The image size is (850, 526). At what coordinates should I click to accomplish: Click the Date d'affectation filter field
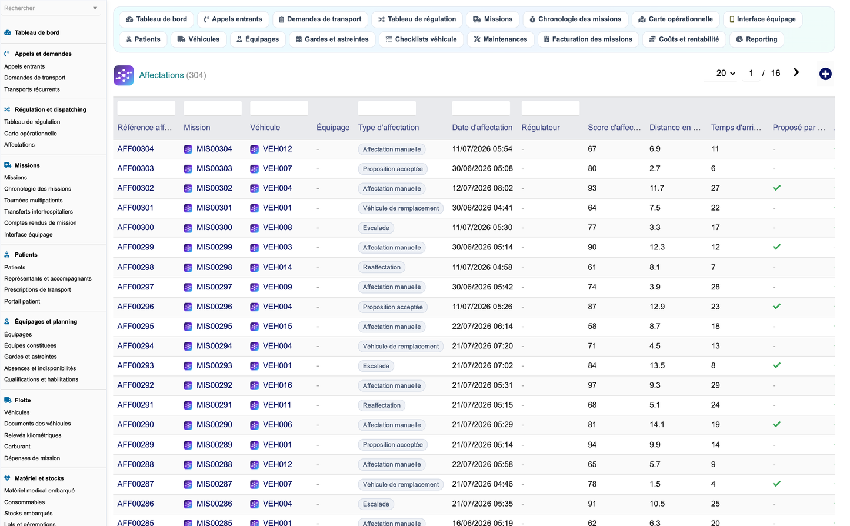(x=481, y=108)
